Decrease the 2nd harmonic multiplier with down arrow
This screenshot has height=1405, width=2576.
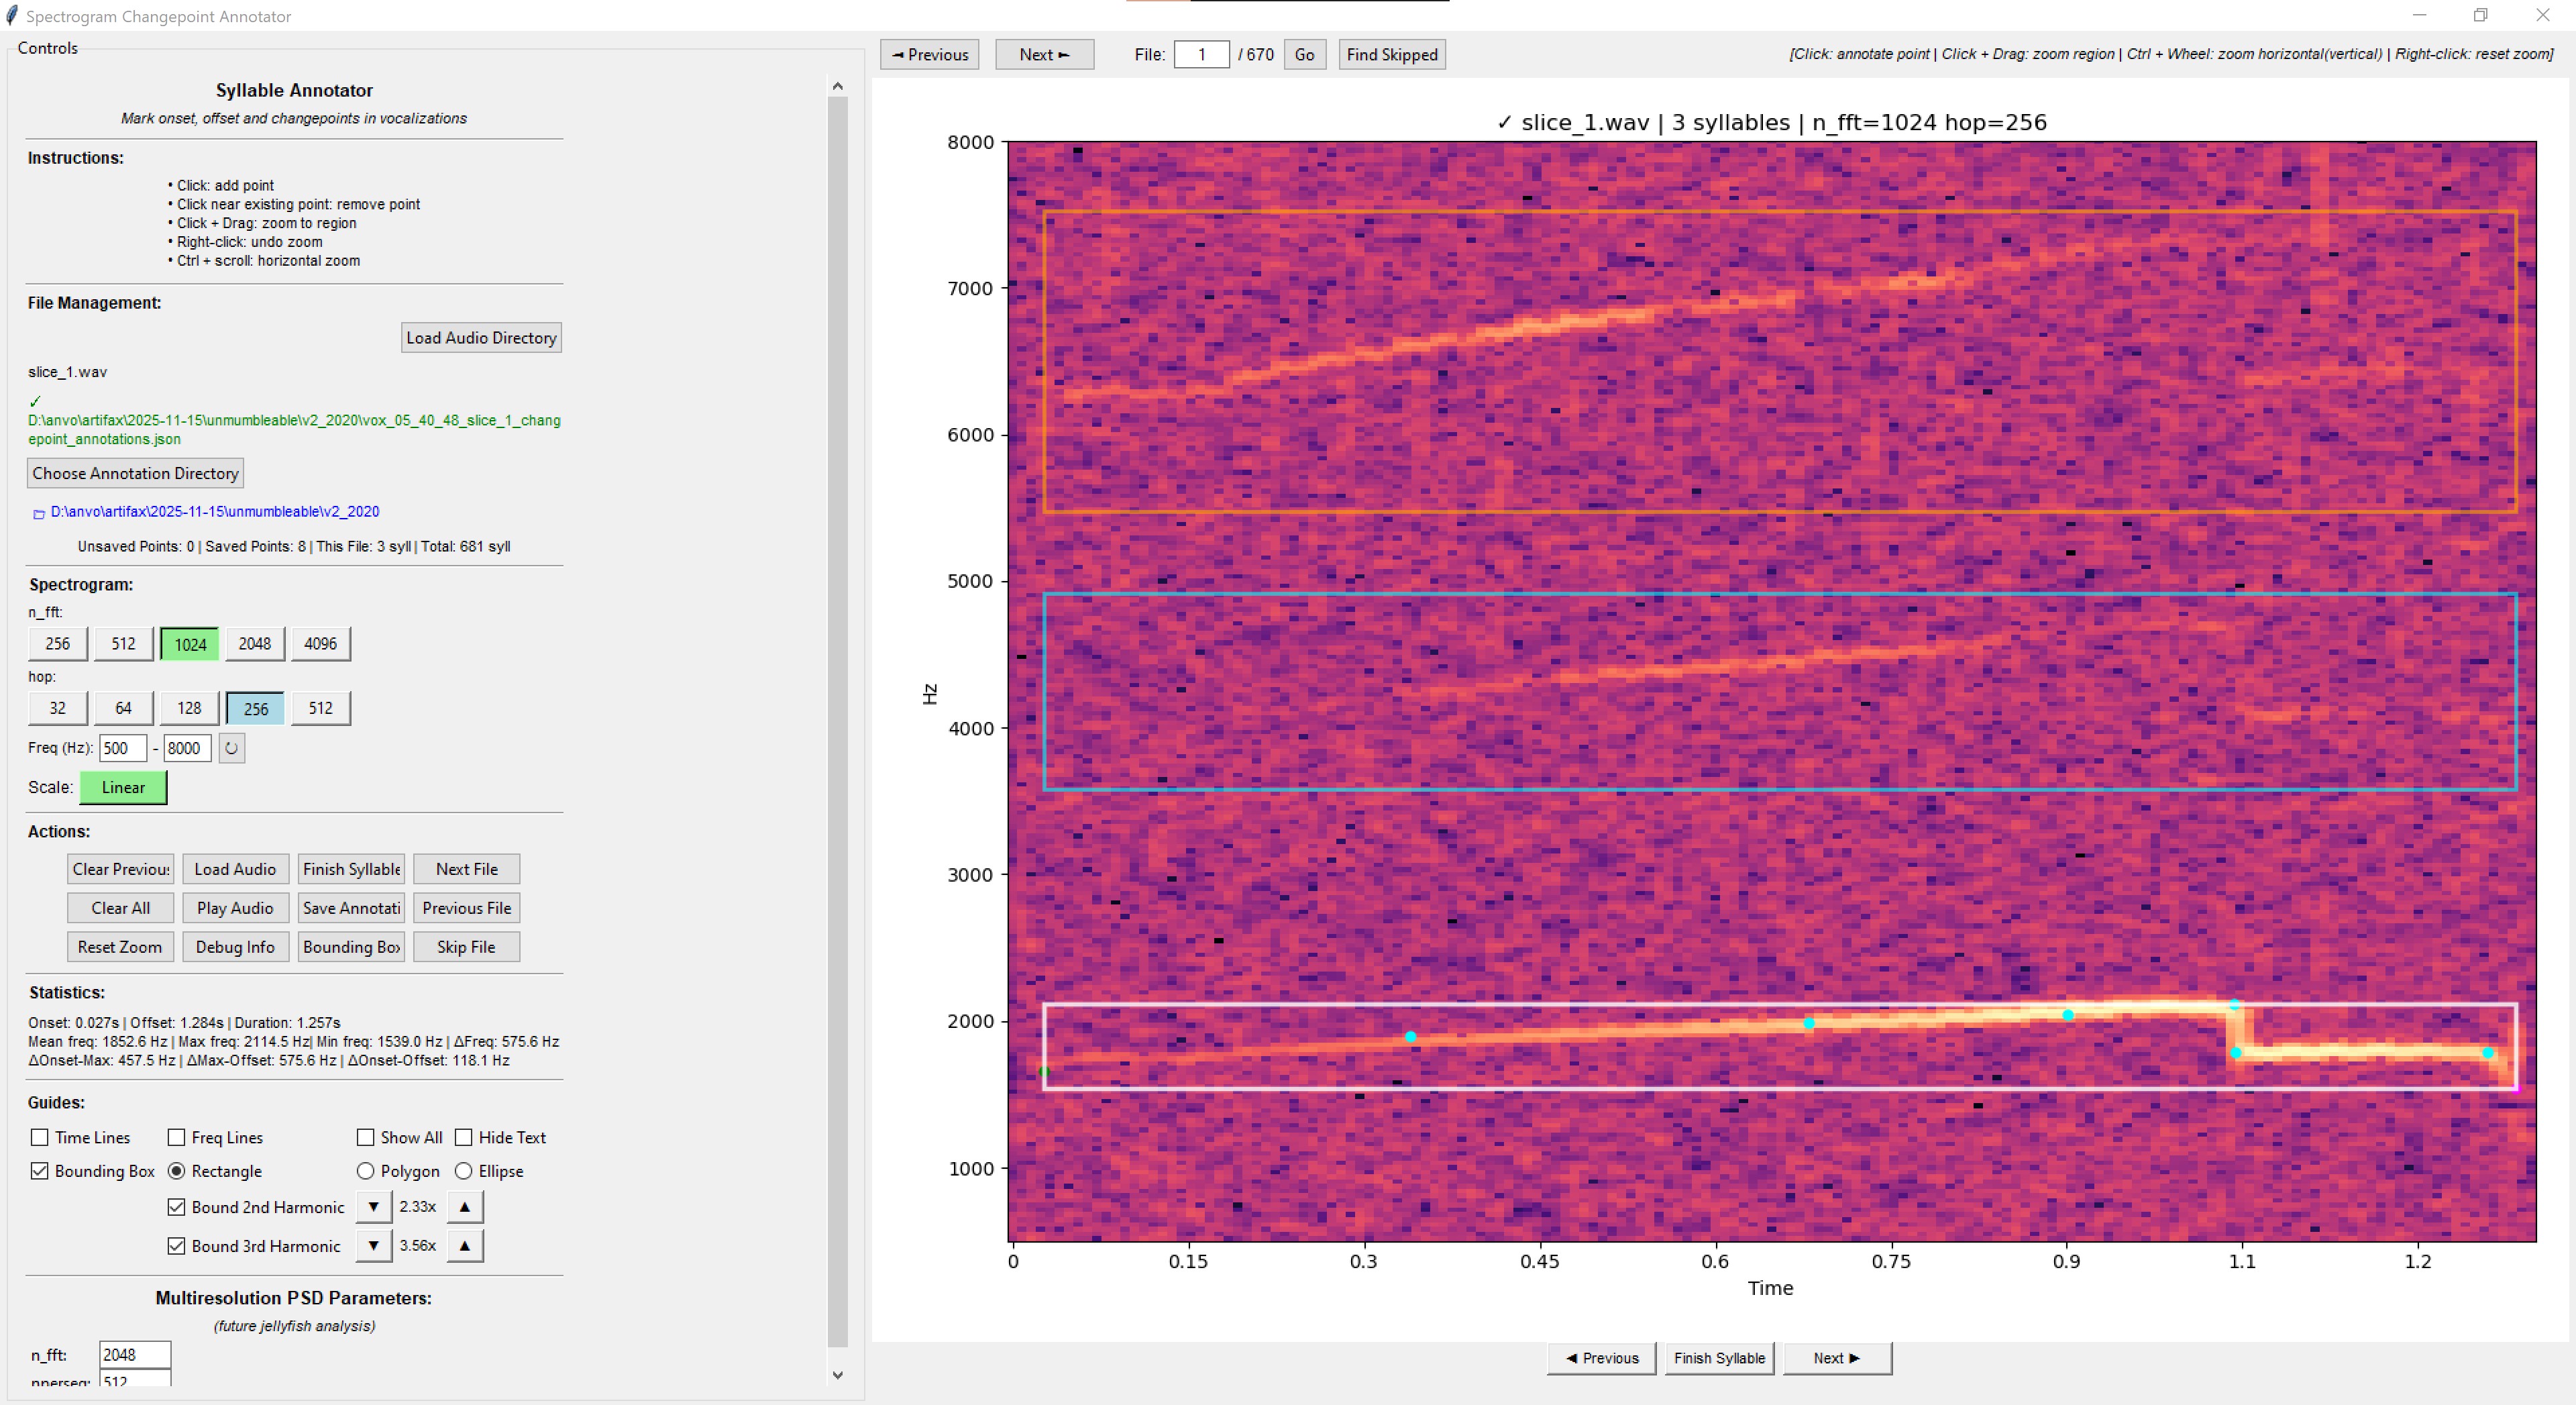373,1207
